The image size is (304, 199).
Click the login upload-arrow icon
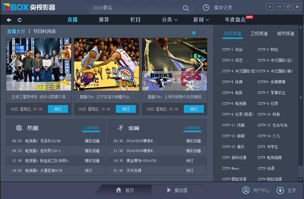280,190
